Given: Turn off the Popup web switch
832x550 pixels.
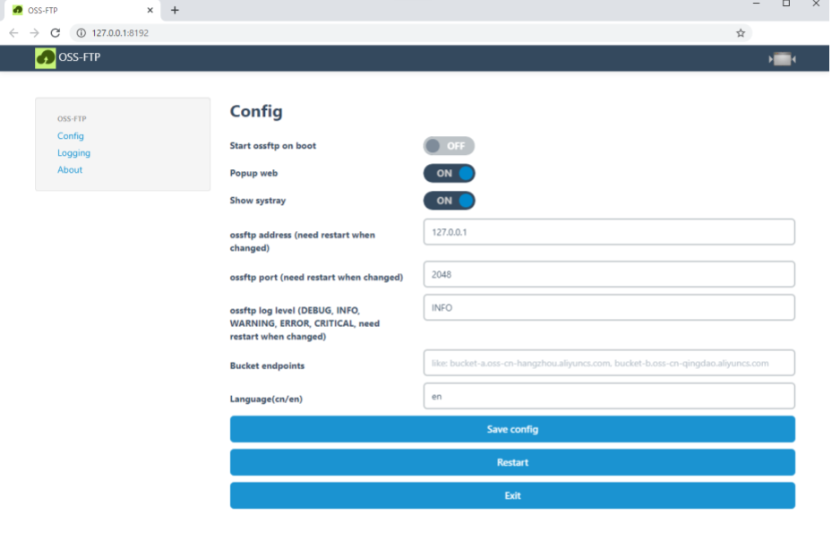Looking at the screenshot, I should tap(449, 174).
